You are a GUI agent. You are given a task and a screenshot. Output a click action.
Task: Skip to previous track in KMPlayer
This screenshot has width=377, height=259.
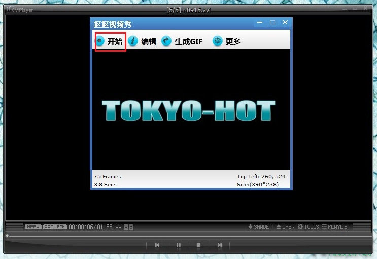[x=157, y=245]
